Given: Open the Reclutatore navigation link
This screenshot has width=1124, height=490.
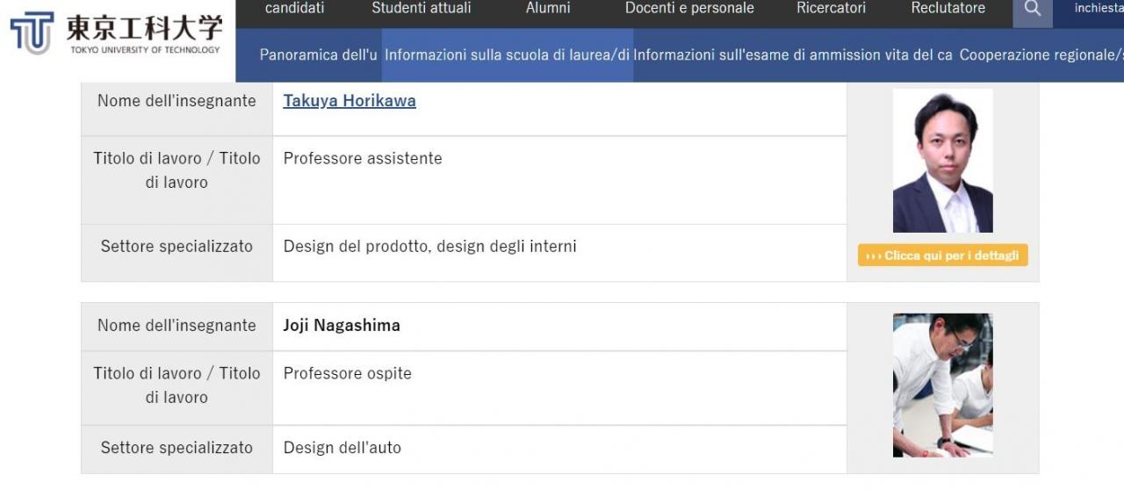Looking at the screenshot, I should click(947, 9).
